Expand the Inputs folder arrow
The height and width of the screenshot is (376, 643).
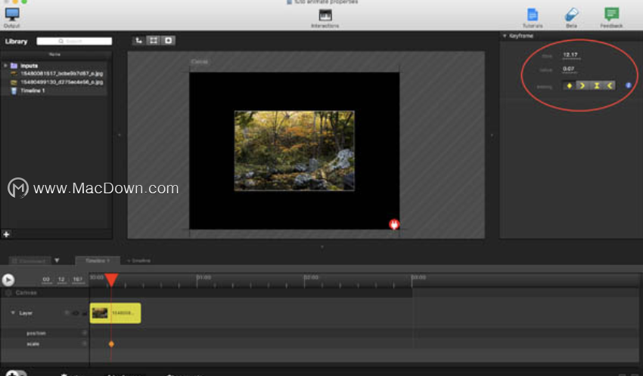5,66
